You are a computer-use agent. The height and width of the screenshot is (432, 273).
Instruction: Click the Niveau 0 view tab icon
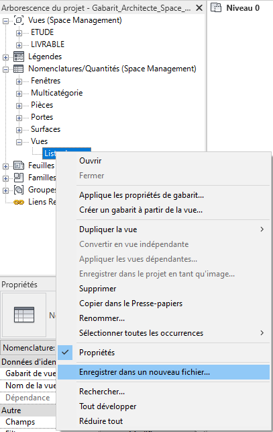click(x=216, y=7)
